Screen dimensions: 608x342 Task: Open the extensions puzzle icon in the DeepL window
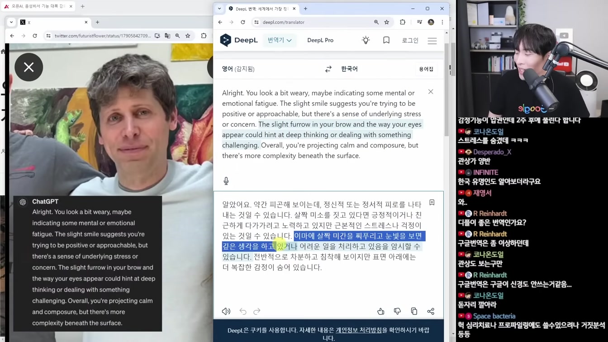coord(403,22)
